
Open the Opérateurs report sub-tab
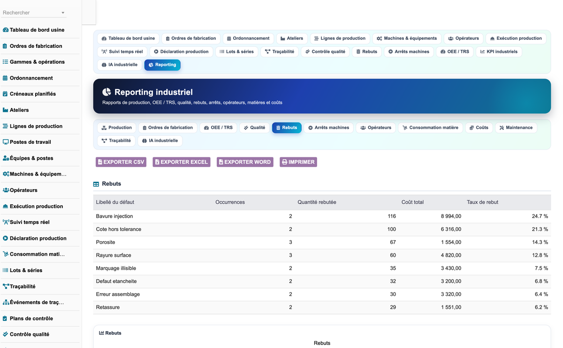(x=376, y=127)
